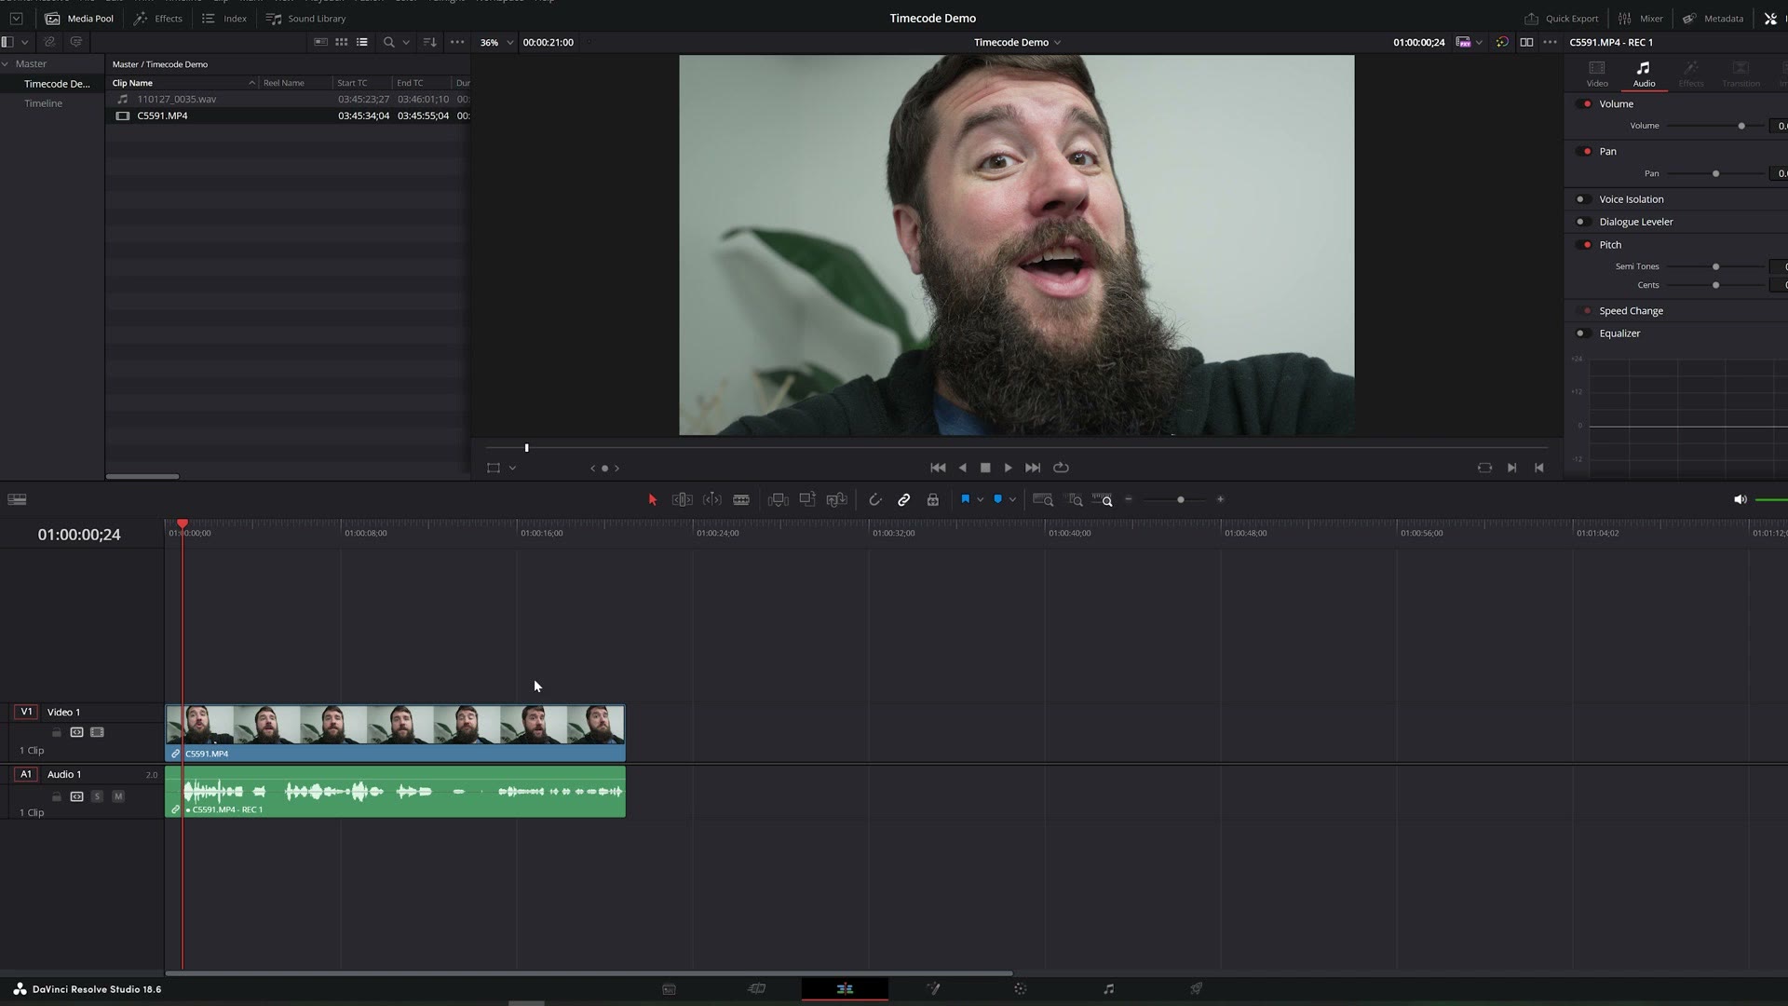Open Timecode Demo timeline name dropdown
This screenshot has height=1006, width=1788.
pos(1017,43)
